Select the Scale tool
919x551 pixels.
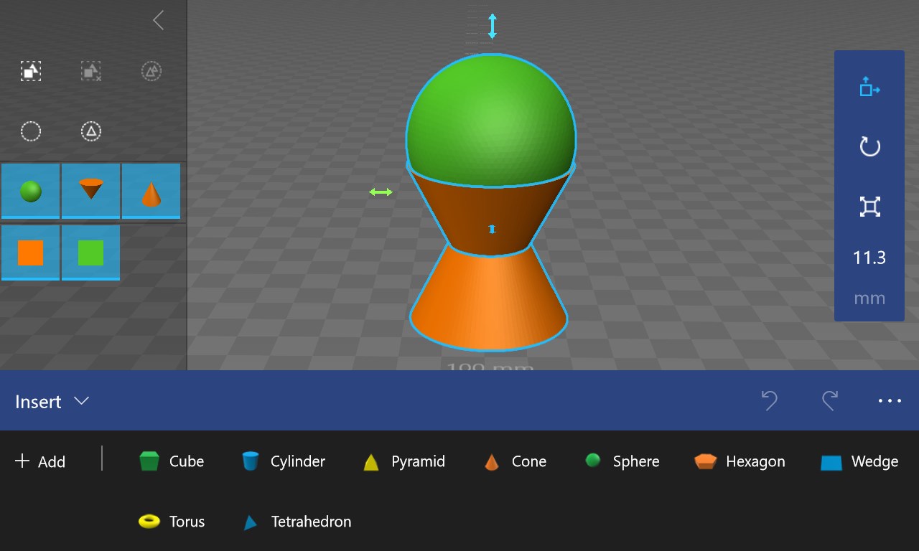click(x=869, y=206)
